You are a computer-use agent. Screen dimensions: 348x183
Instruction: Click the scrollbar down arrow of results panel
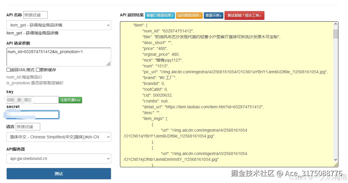point(335,160)
